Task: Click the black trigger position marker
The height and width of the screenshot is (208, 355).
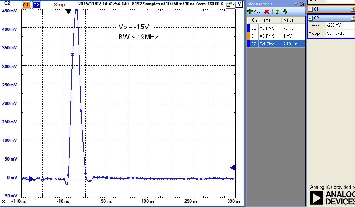Action: coord(68,12)
